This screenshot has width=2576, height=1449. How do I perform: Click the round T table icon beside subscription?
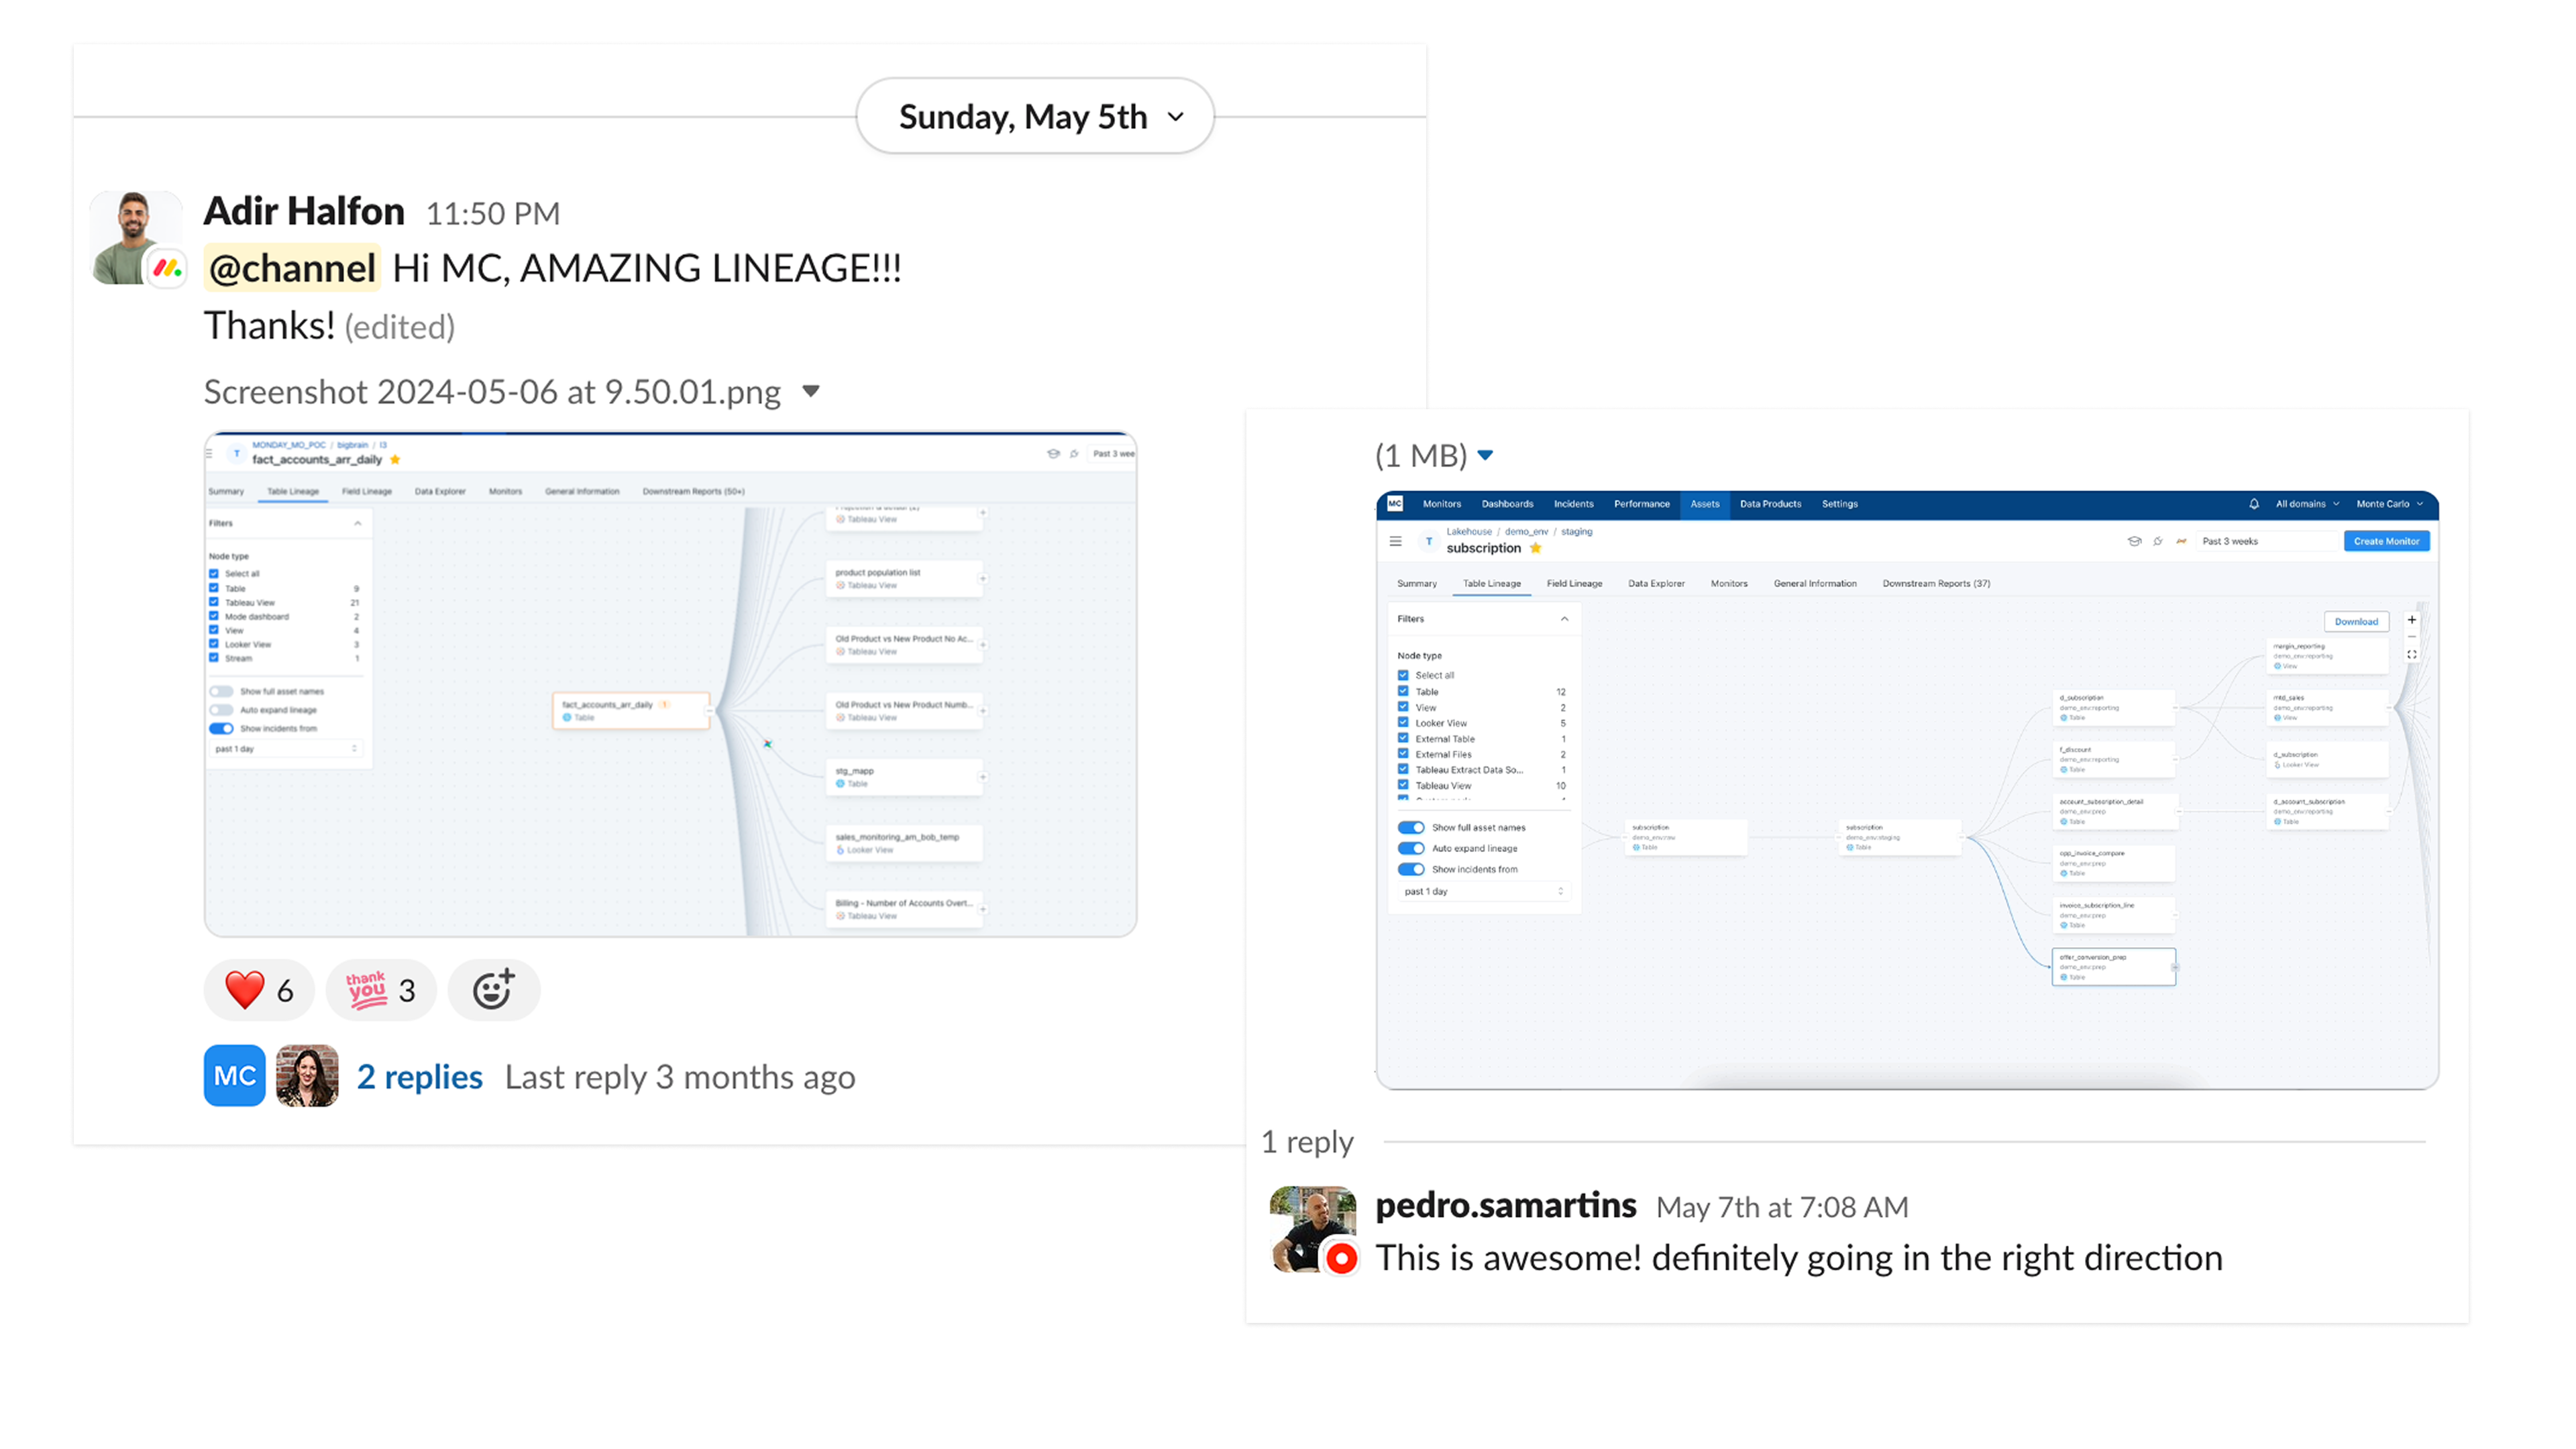coord(1429,541)
